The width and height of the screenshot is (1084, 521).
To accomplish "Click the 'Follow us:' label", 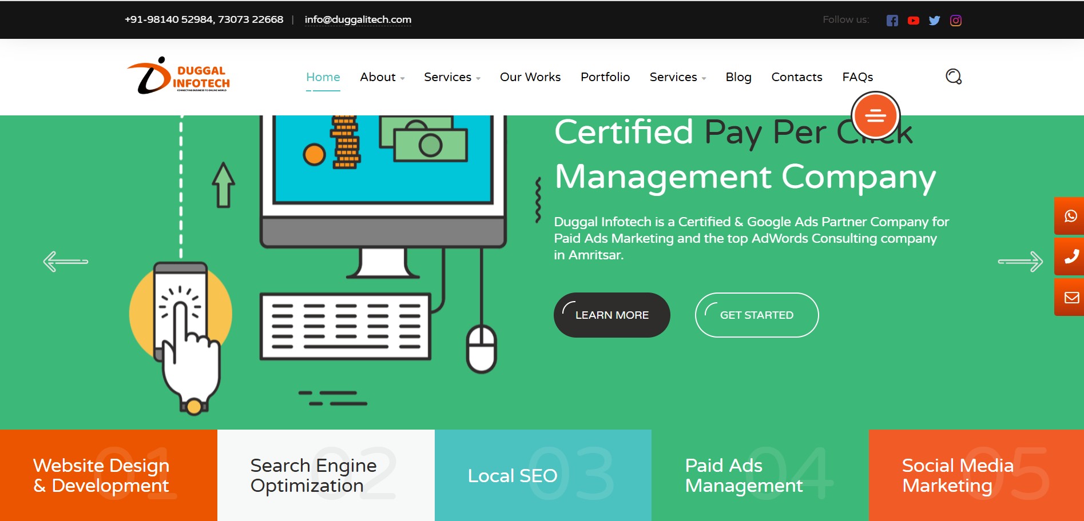I will tap(845, 19).
